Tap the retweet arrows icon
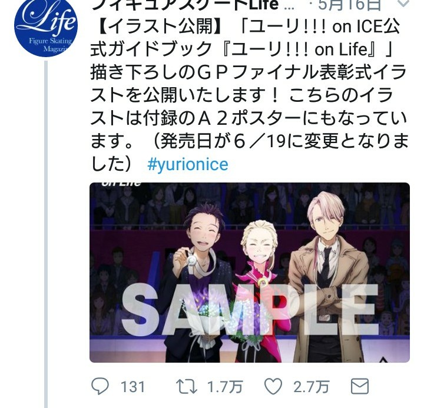 point(187,386)
